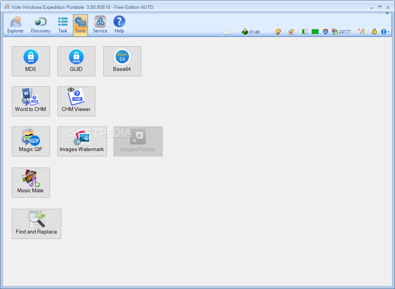Launch the GUID generator tool

pyautogui.click(x=76, y=61)
